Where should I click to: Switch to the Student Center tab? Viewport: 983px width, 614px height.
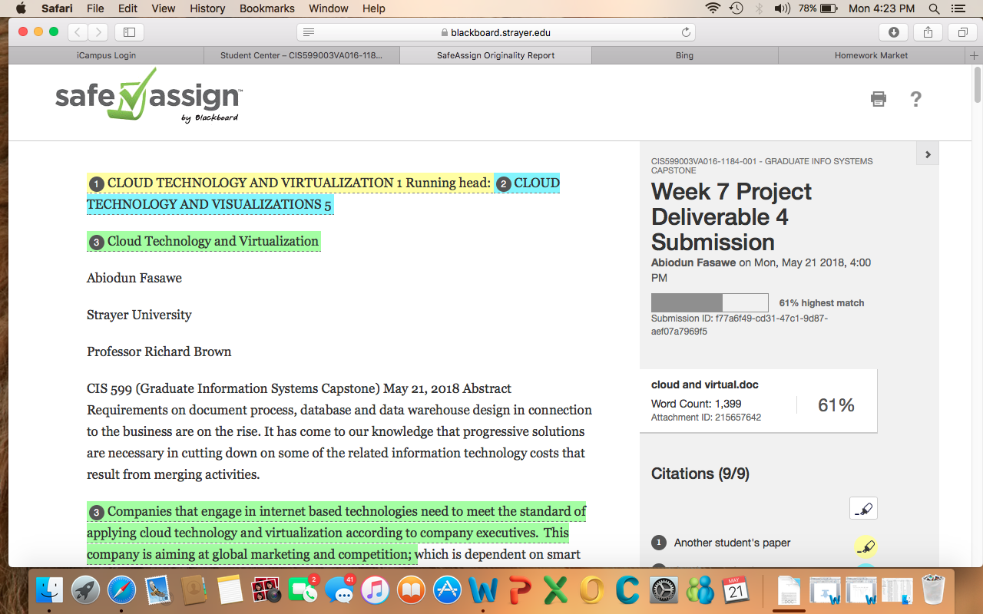[x=302, y=55]
